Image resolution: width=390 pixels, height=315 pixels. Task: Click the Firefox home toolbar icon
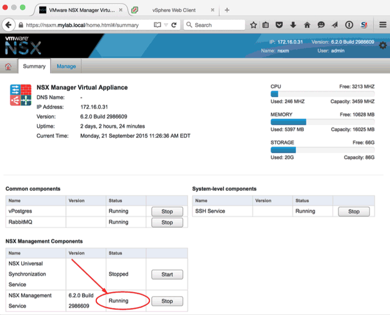(307, 25)
